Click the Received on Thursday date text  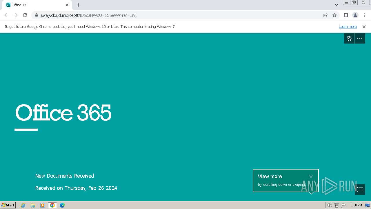(x=76, y=188)
